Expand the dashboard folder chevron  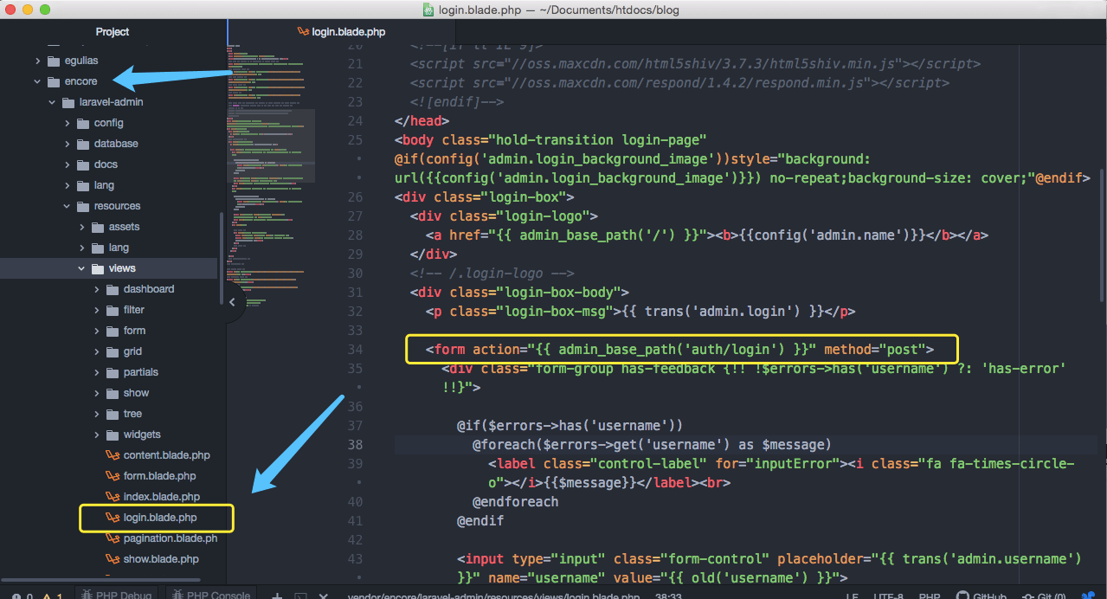[97, 289]
